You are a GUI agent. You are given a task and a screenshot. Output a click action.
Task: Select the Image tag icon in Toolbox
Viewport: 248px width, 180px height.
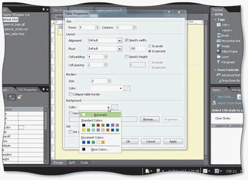219,46
